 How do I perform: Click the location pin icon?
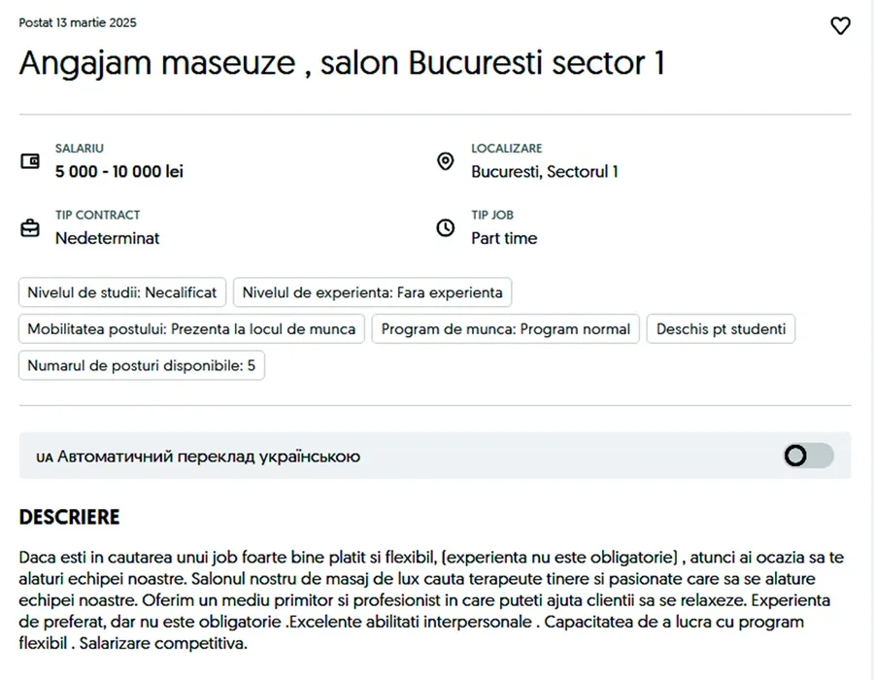(x=446, y=161)
